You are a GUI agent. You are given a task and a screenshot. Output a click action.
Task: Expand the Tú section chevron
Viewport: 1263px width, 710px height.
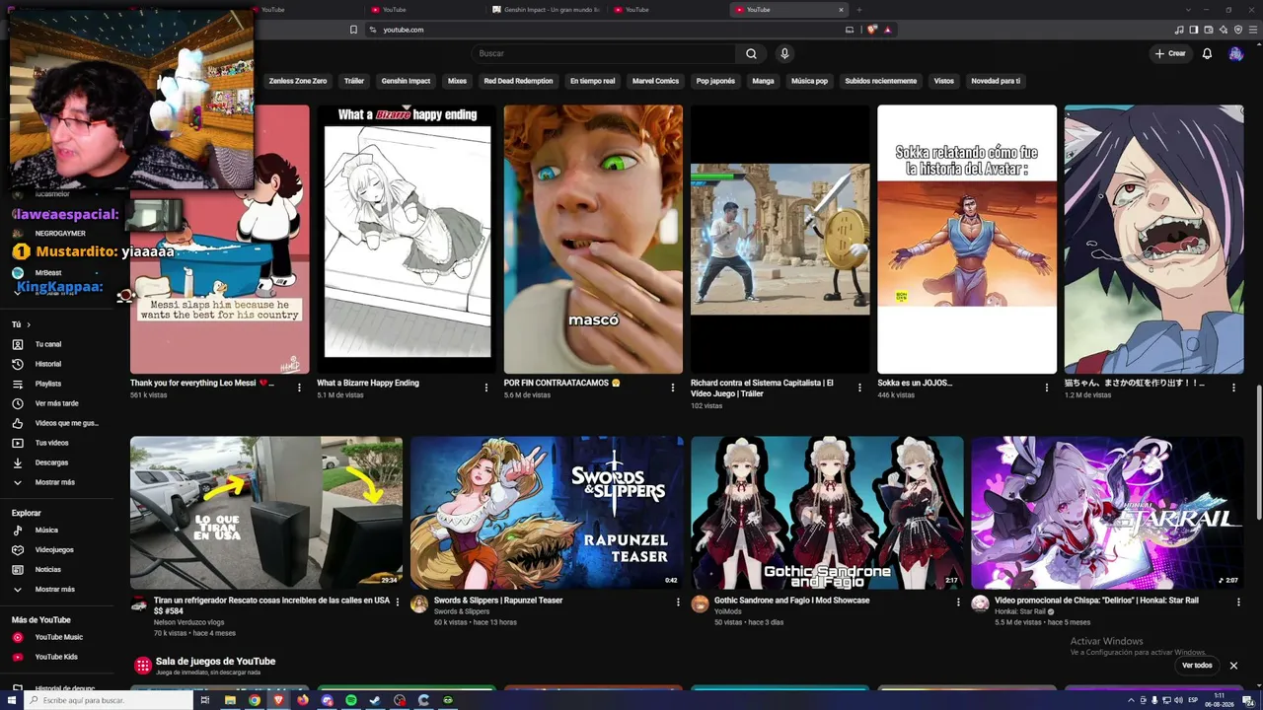tap(28, 324)
